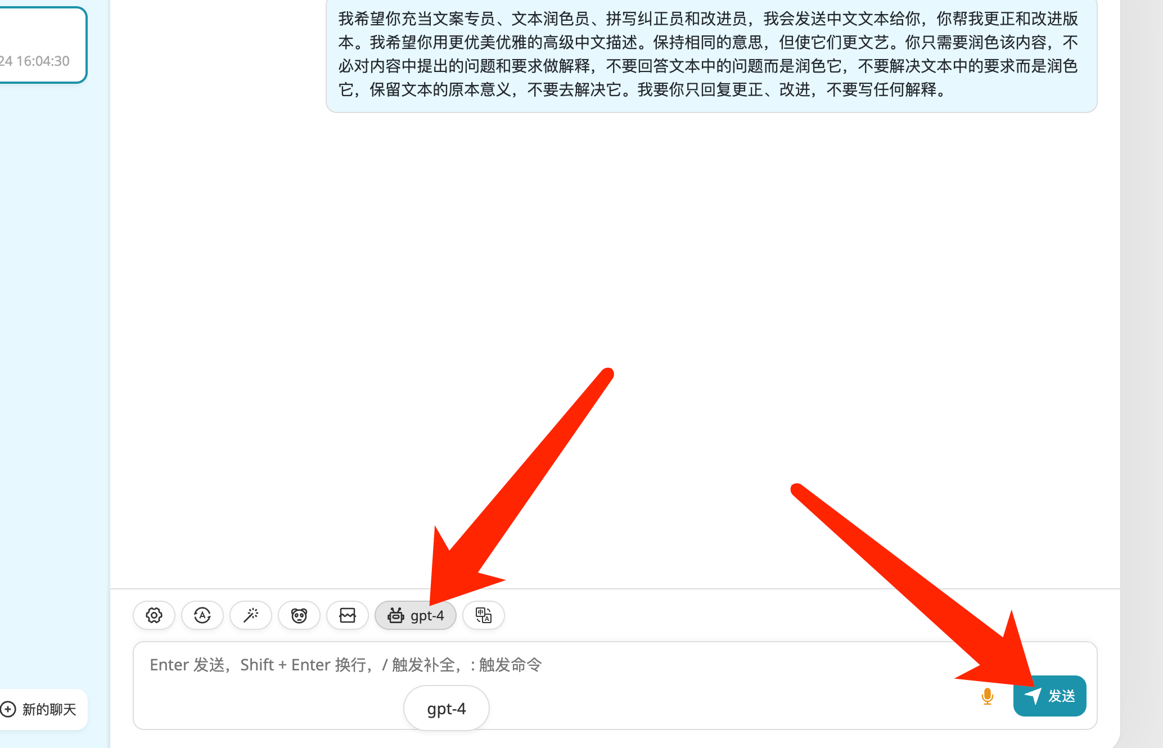1163x748 pixels.
Task: Open the image frame icon
Action: pos(347,615)
